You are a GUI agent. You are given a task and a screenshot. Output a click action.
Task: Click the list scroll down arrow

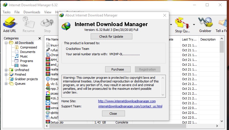222,121
